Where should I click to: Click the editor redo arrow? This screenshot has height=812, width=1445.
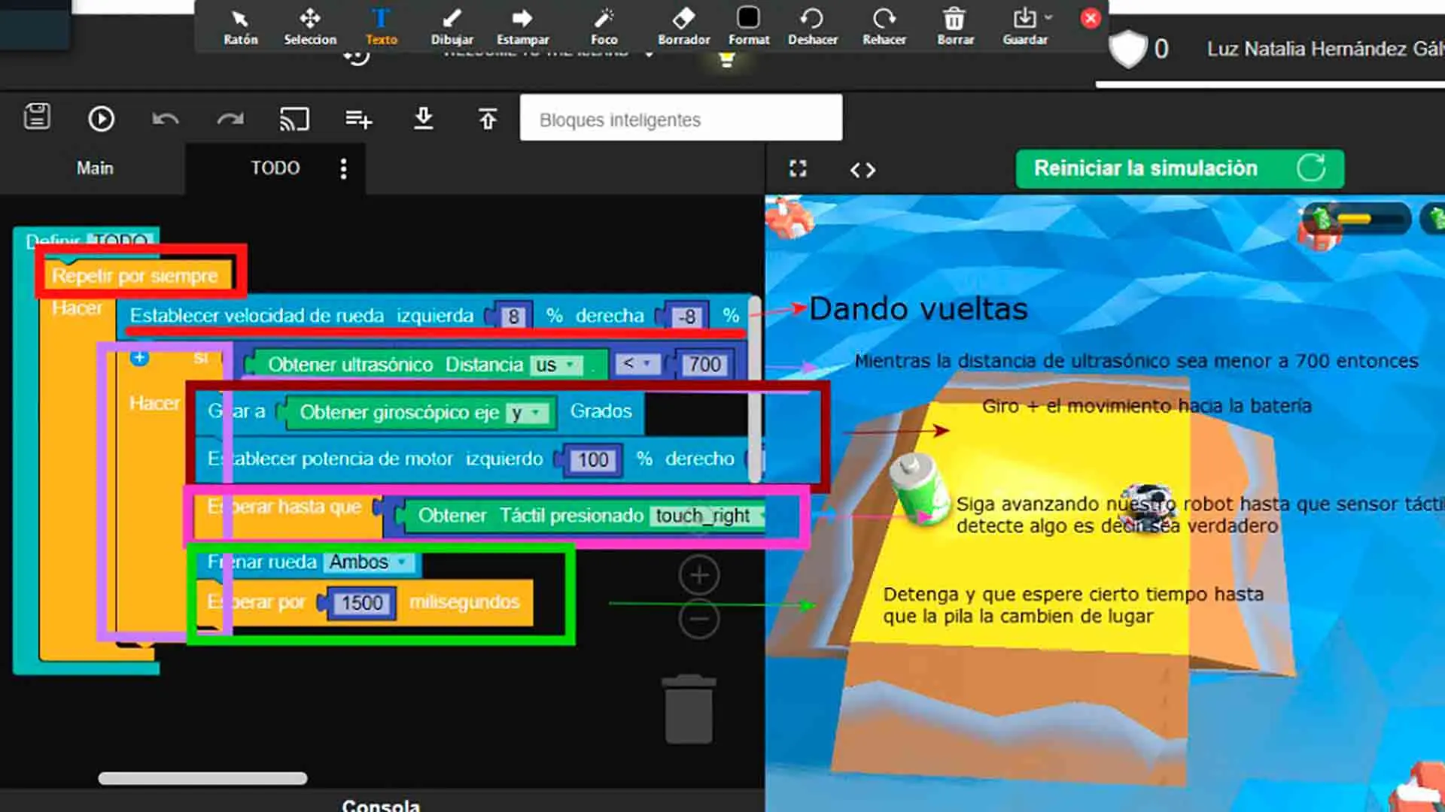click(230, 119)
